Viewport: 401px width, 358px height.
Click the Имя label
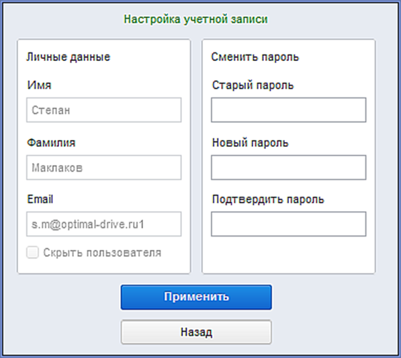tap(39, 85)
